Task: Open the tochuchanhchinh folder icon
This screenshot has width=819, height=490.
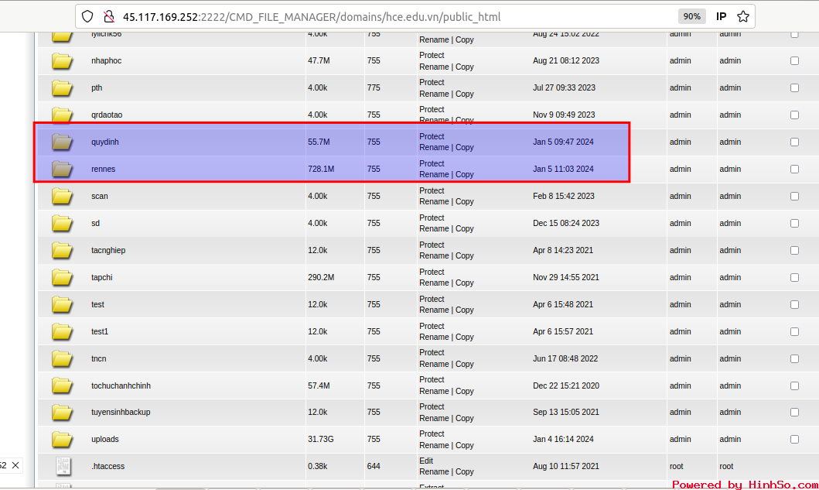Action: pyautogui.click(x=62, y=386)
